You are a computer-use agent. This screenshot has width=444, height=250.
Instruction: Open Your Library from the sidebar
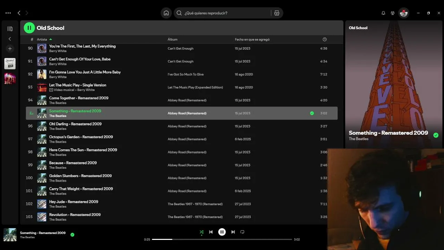coord(10,29)
